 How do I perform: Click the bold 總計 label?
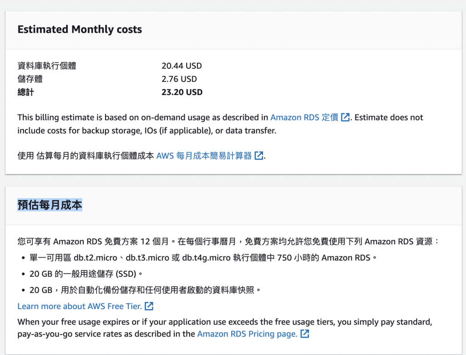(x=26, y=92)
